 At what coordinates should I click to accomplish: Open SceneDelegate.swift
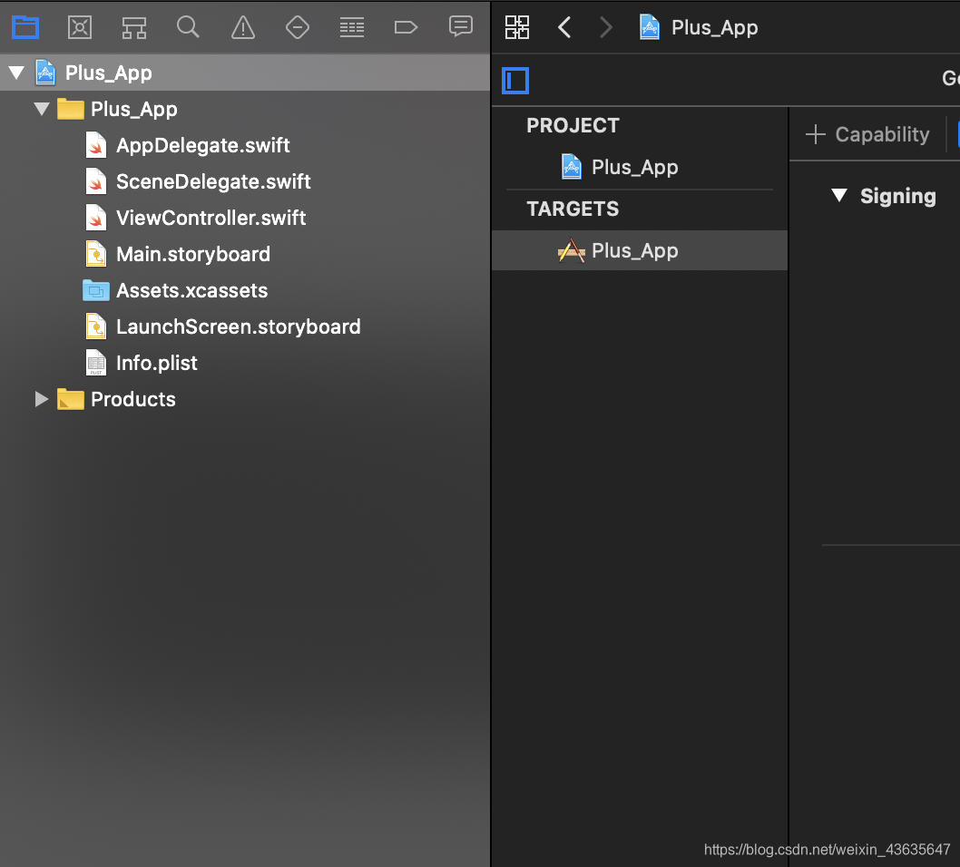[x=213, y=181]
